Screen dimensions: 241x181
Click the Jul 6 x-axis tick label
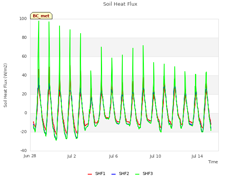113,156
